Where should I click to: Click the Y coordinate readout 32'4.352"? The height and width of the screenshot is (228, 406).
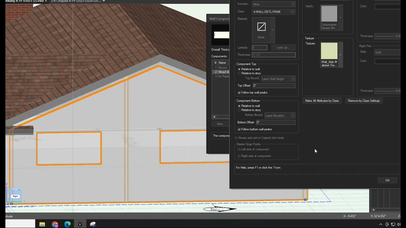click(378, 216)
